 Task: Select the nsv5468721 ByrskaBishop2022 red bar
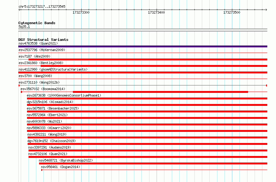(153, 163)
